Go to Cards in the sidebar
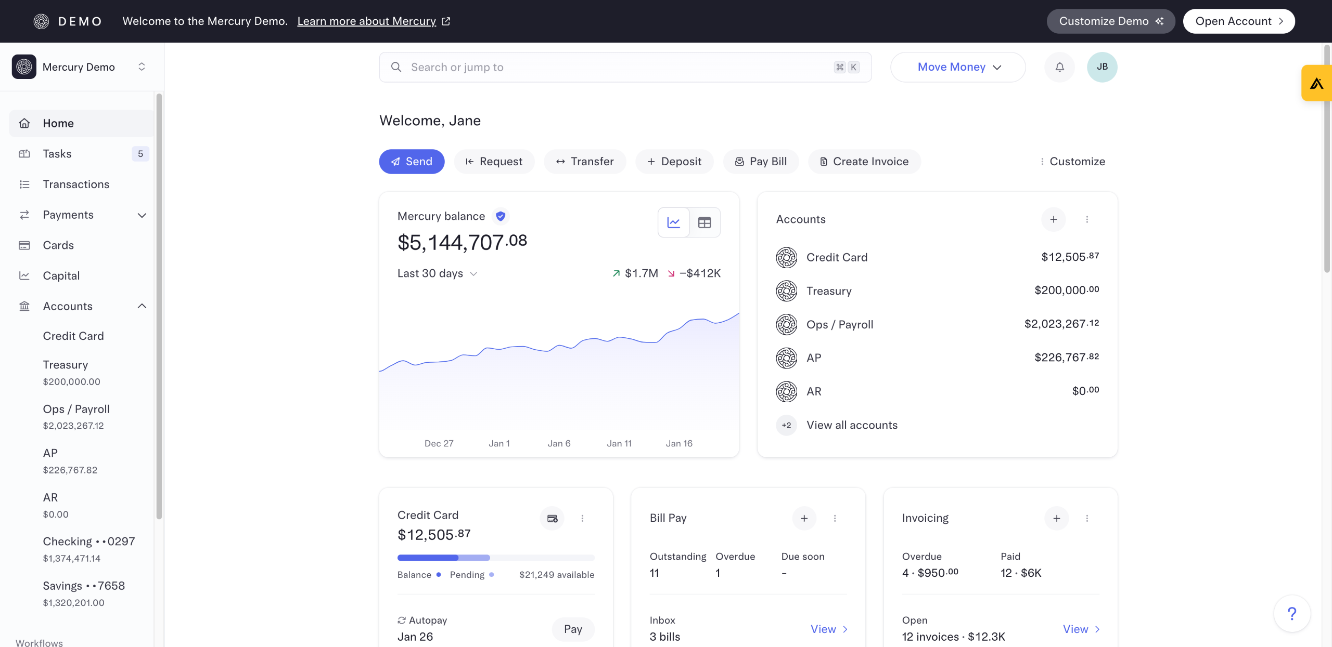The image size is (1332, 647). 58,245
